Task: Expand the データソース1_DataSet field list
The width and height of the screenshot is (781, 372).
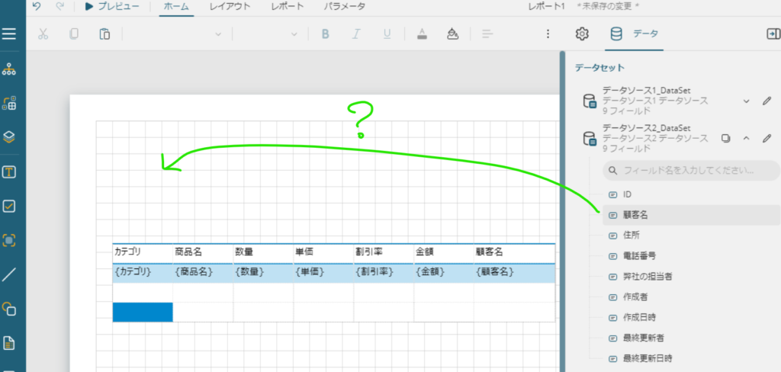Action: (747, 101)
